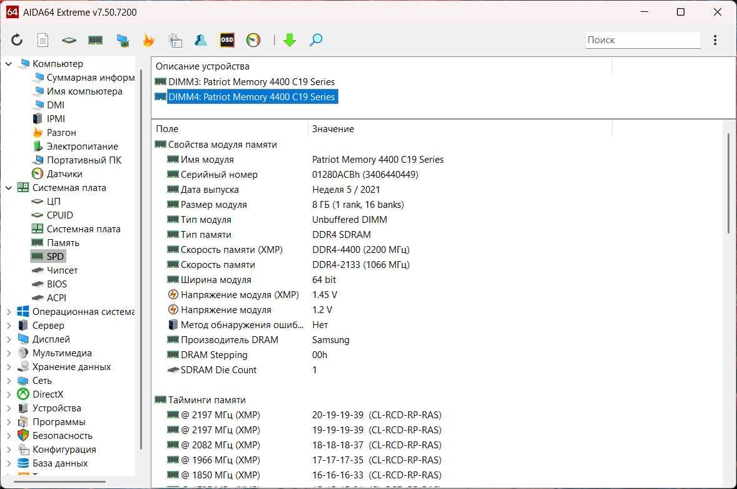Select the Устройства tree item

tap(49, 408)
